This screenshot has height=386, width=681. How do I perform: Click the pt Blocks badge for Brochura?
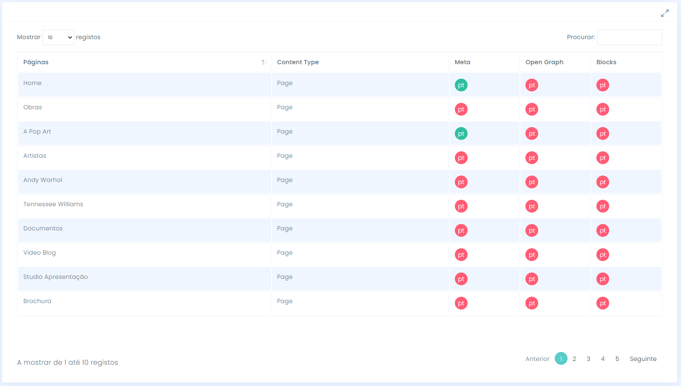point(602,303)
